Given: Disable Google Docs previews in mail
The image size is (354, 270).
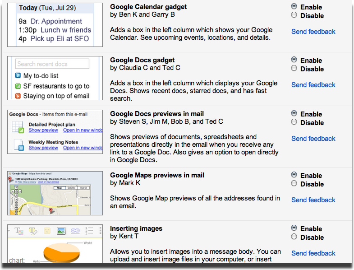Looking at the screenshot, I should pyautogui.click(x=294, y=122).
